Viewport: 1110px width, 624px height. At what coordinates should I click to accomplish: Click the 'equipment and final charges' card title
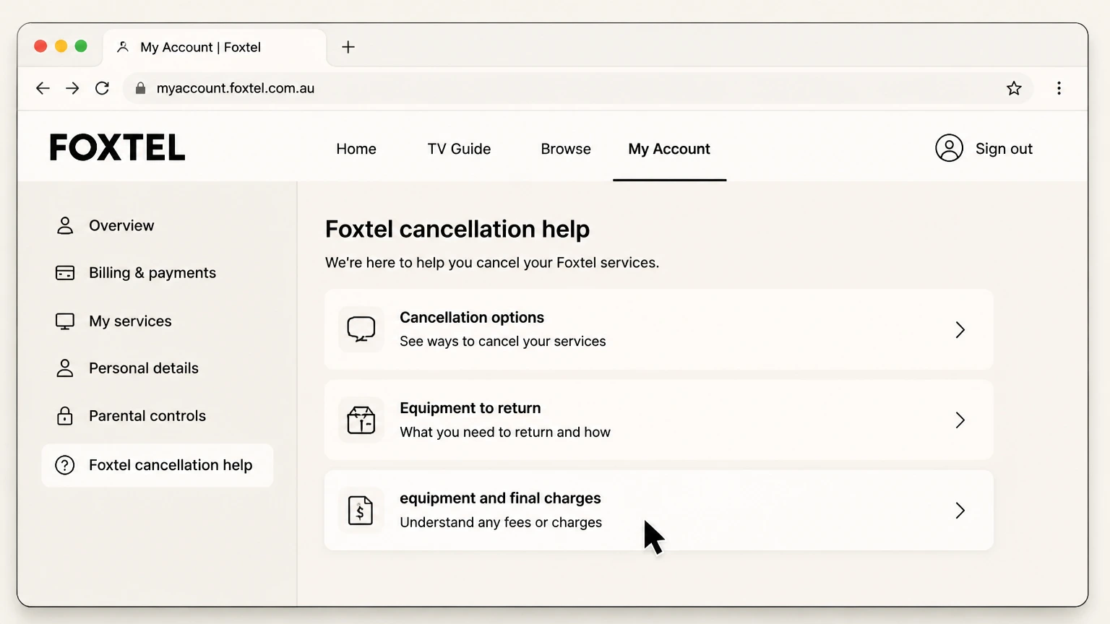500,498
